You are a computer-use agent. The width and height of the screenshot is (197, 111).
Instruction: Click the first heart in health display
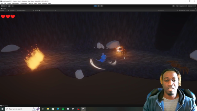click(x=3, y=16)
